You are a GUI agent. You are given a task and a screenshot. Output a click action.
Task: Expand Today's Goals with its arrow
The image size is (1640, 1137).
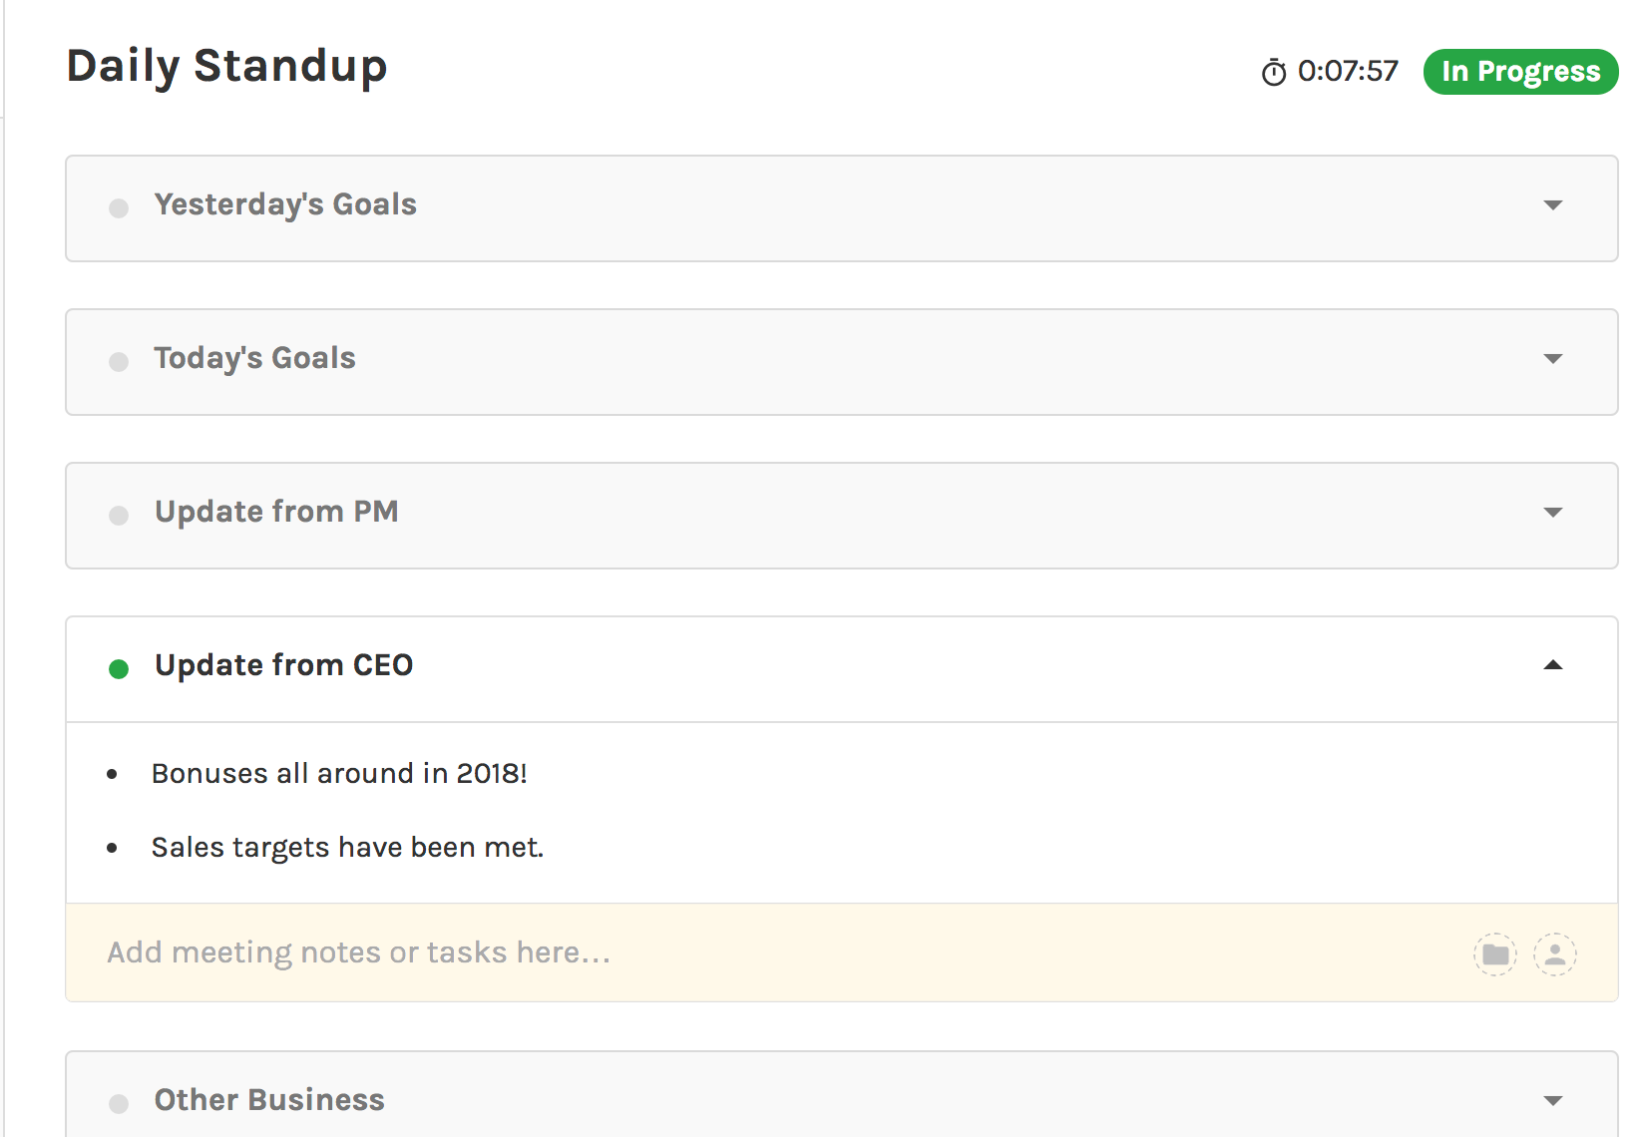(1552, 359)
